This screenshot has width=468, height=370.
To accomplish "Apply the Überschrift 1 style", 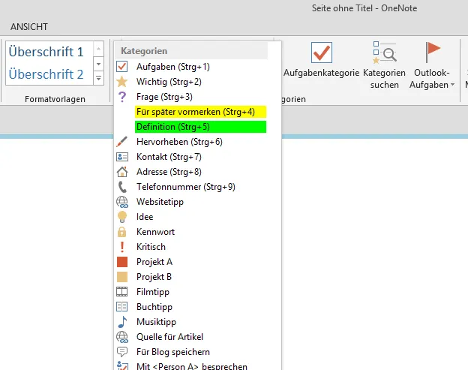I will tap(46, 52).
